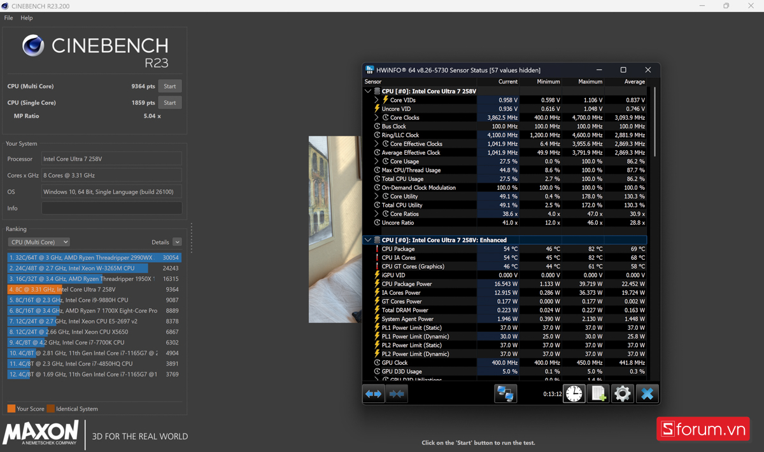Collapse CPU [#0] Intel Core Ultra group
The image size is (764, 452).
pyautogui.click(x=367, y=91)
